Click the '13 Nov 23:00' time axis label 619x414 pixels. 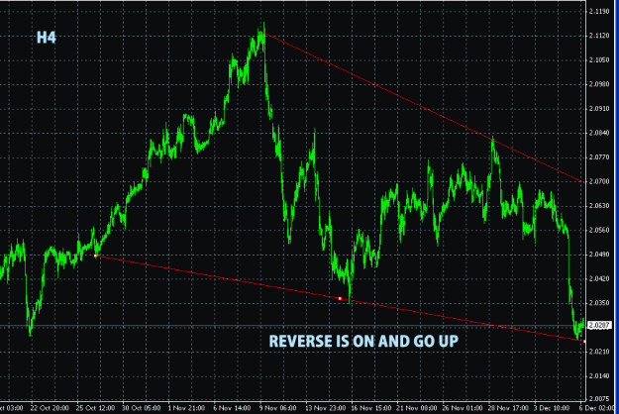click(325, 408)
